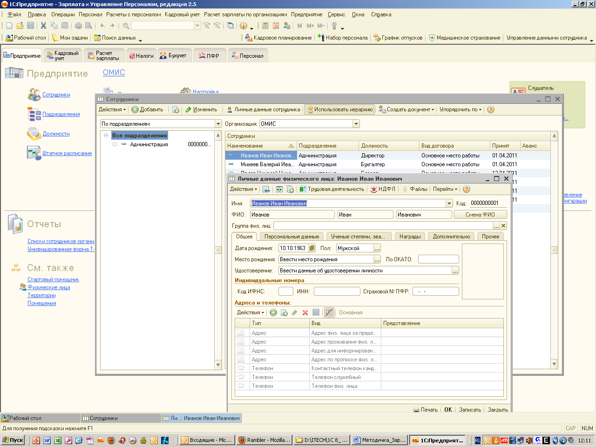Open the Сервис menu
Screen dimensions: 596x447
tap(336, 14)
